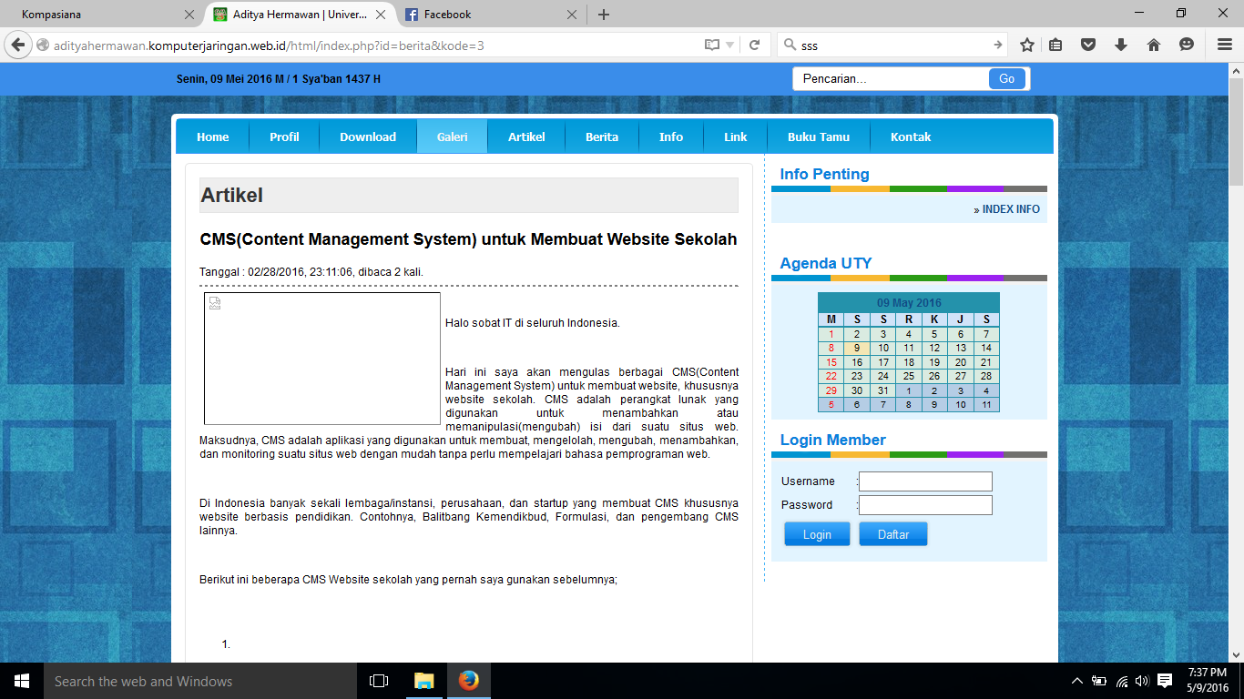Viewport: 1244px width, 699px height.
Task: Click the browser vertical scrollbar thumb
Action: 1236,132
